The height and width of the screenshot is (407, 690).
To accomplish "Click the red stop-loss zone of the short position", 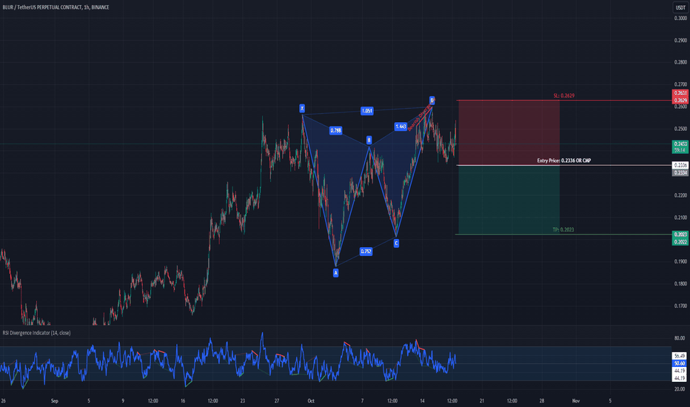I will (509, 133).
